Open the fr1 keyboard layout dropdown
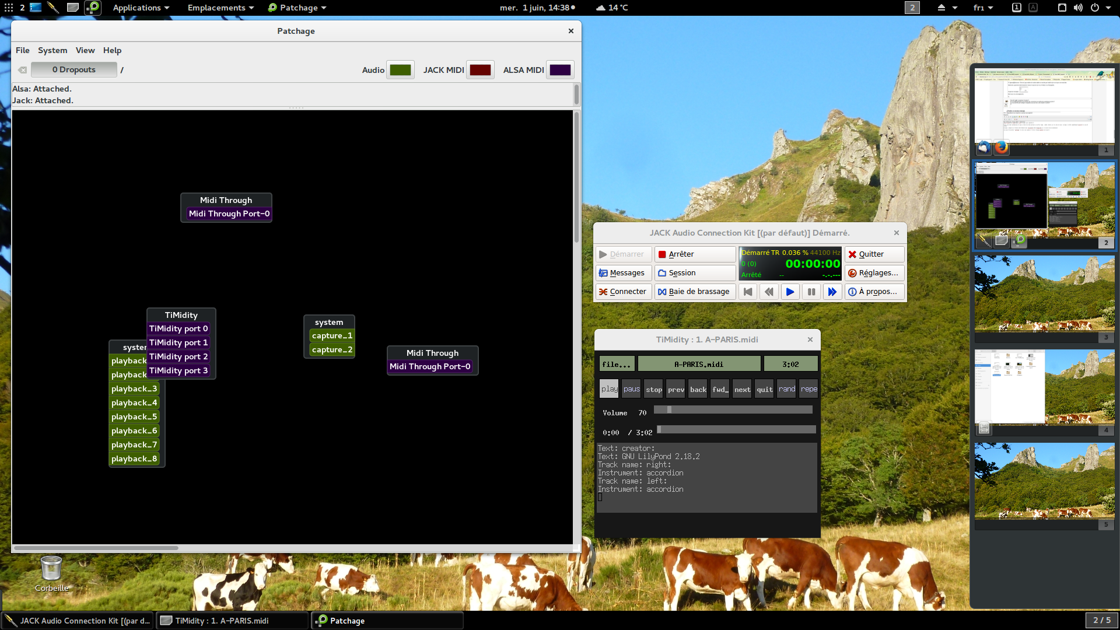 (983, 8)
